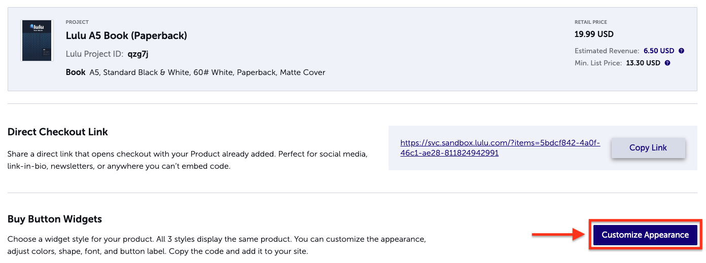Image resolution: width=706 pixels, height=263 pixels.
Task: Click the Min. List Price help icon
Action: pos(667,63)
